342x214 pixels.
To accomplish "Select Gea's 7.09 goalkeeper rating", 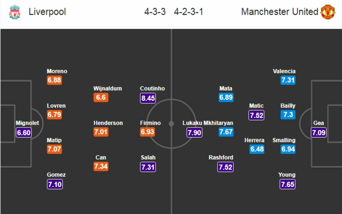I will tap(319, 133).
